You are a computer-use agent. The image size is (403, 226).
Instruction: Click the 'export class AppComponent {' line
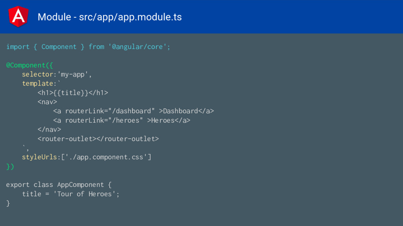pyautogui.click(x=59, y=185)
